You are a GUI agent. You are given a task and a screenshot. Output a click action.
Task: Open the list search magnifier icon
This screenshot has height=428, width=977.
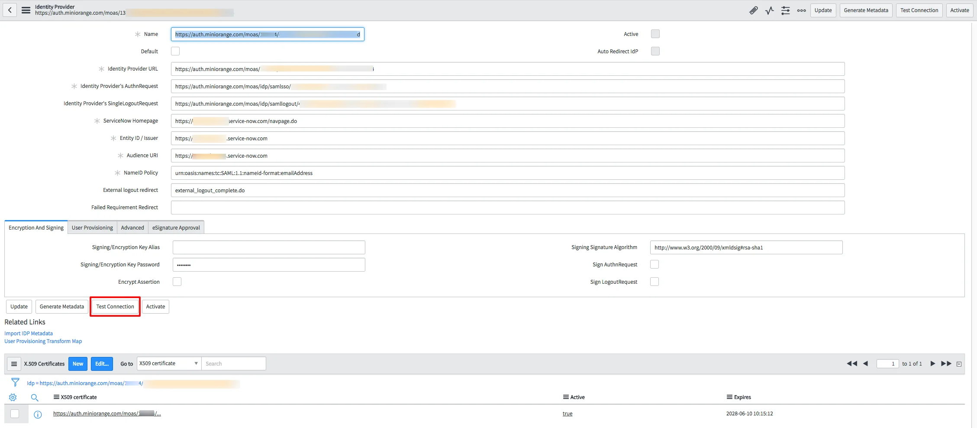coord(35,397)
